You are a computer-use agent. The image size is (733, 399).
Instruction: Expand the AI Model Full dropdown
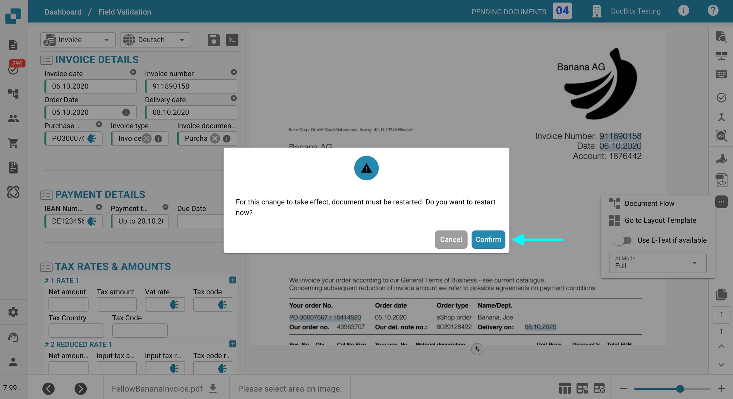(657, 263)
